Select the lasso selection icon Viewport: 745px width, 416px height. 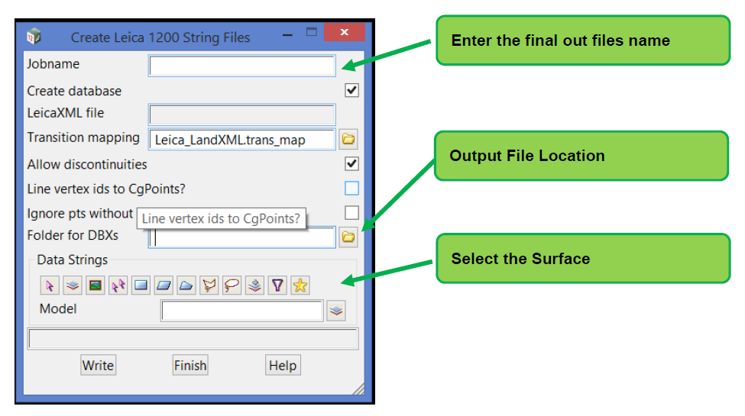coord(232,285)
